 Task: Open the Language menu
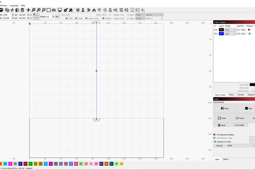click(x=14, y=5)
